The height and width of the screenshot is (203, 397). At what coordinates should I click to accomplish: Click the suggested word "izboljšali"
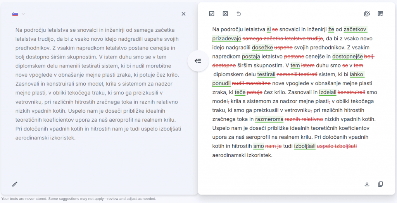[x=305, y=146]
